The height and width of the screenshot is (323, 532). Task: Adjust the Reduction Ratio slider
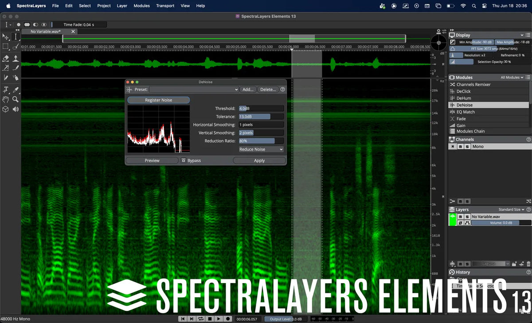pos(261,141)
